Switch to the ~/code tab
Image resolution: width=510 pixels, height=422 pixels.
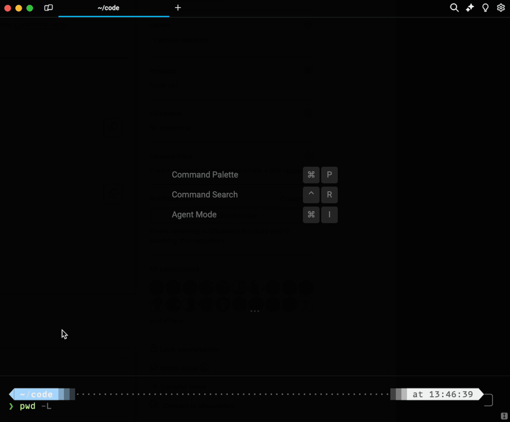click(108, 8)
